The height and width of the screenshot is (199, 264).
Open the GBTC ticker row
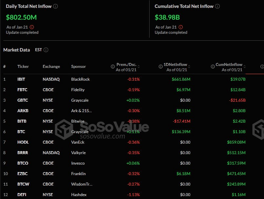point(23,100)
